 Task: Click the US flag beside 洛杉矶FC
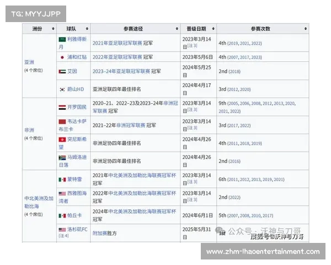coord(62,230)
